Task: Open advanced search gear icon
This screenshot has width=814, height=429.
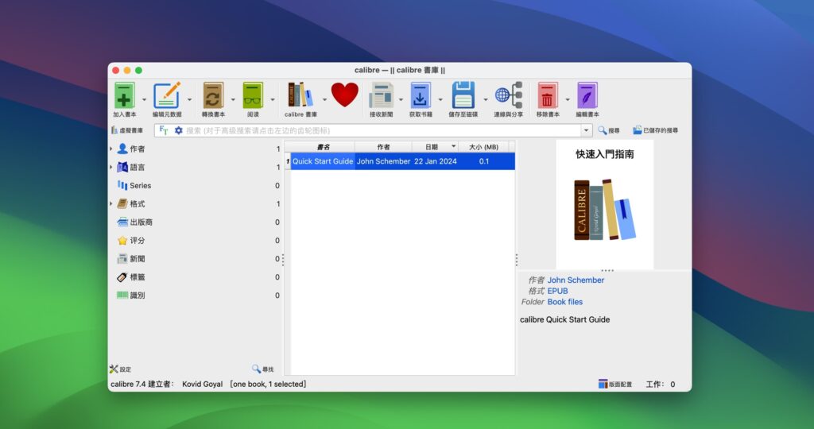Action: click(179, 130)
